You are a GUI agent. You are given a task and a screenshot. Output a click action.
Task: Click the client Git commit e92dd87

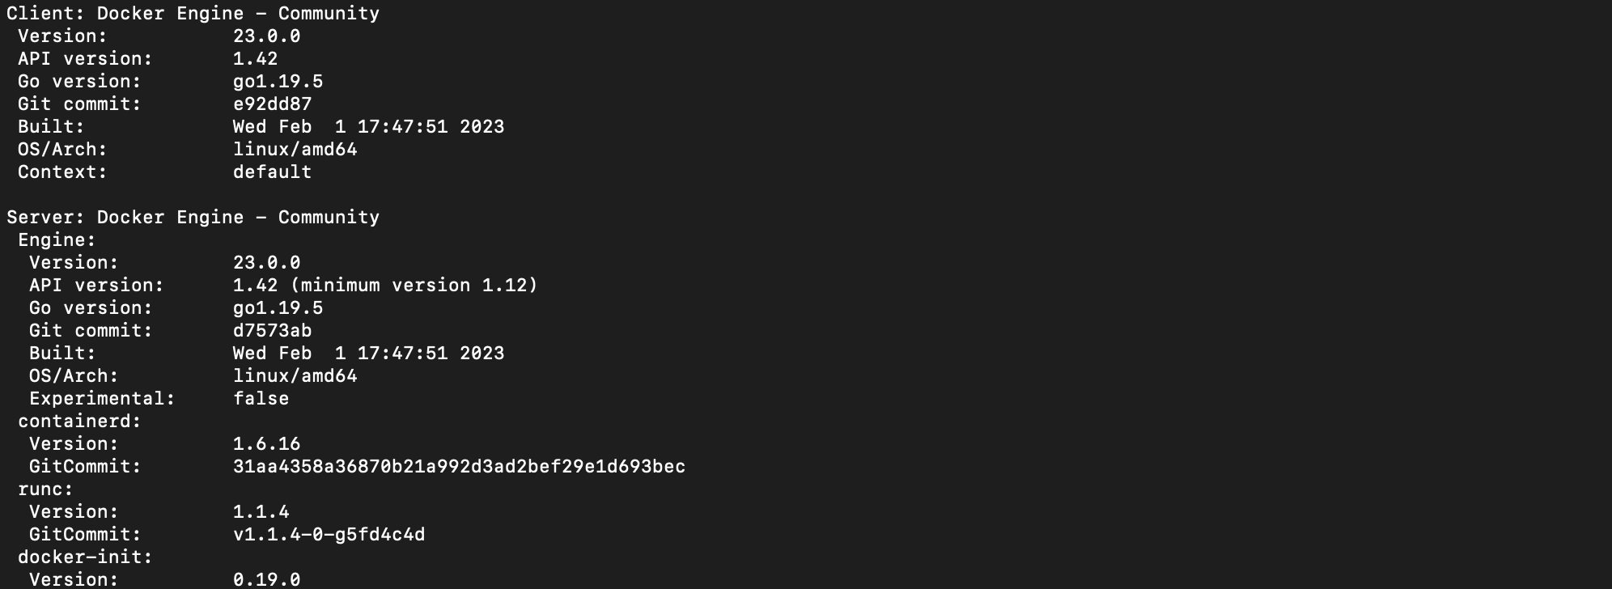point(272,104)
